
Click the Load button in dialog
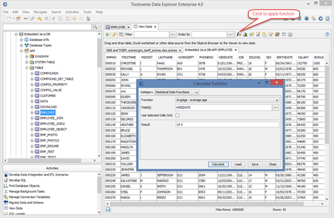[x=238, y=164]
